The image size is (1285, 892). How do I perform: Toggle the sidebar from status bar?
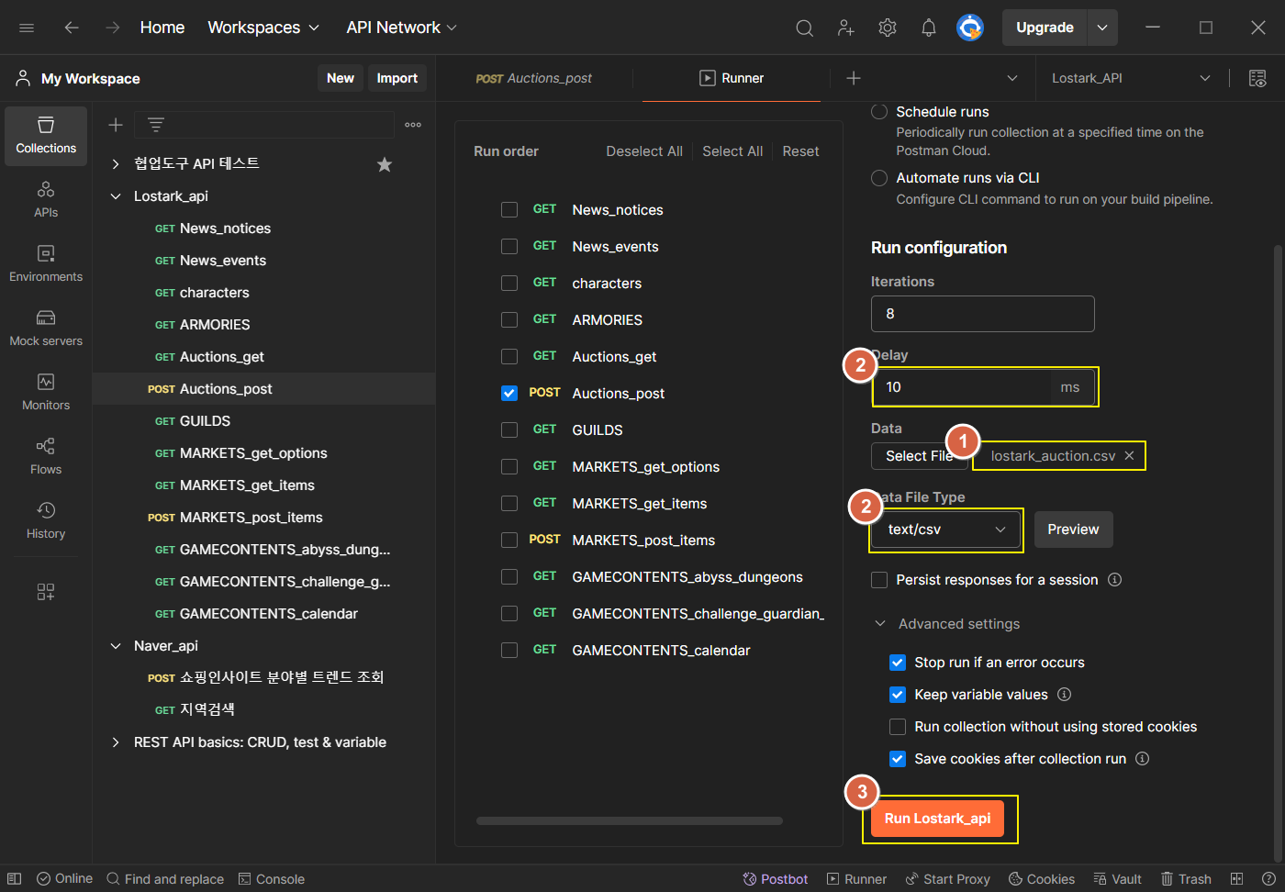14,879
